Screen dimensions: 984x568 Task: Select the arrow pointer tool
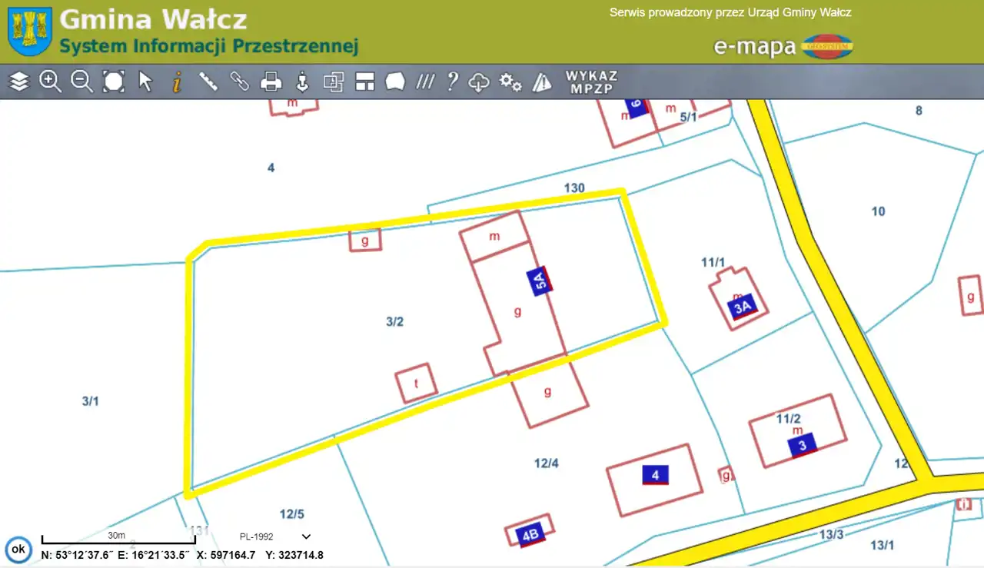tap(145, 81)
